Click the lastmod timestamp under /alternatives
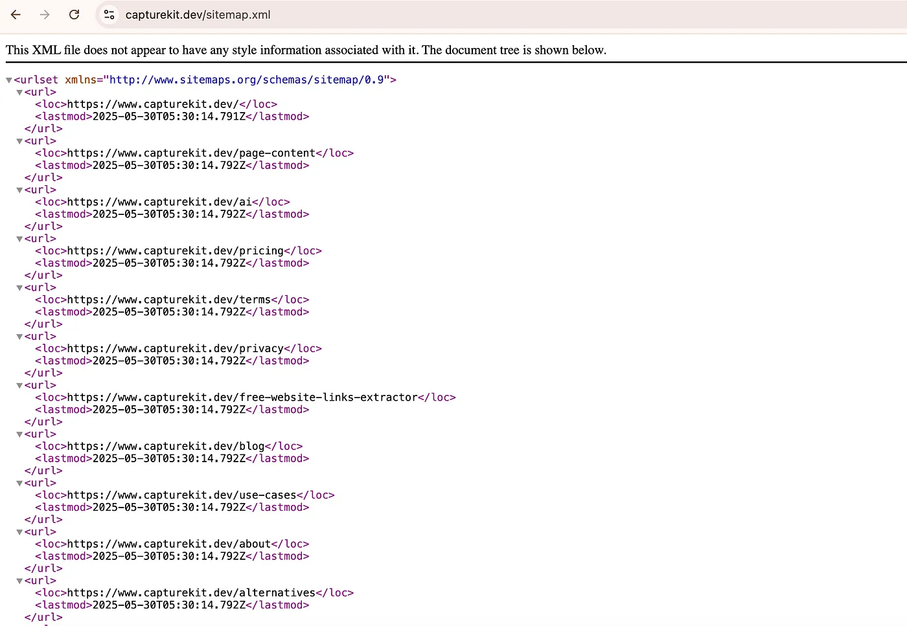907x626 pixels. pos(169,605)
